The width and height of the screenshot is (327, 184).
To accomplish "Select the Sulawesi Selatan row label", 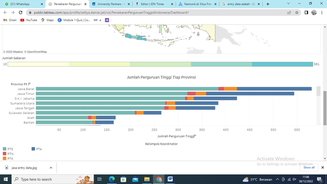I will click(21, 113).
